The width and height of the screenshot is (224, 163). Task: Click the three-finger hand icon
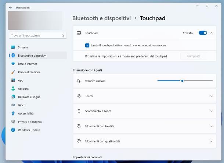pyautogui.click(x=79, y=126)
